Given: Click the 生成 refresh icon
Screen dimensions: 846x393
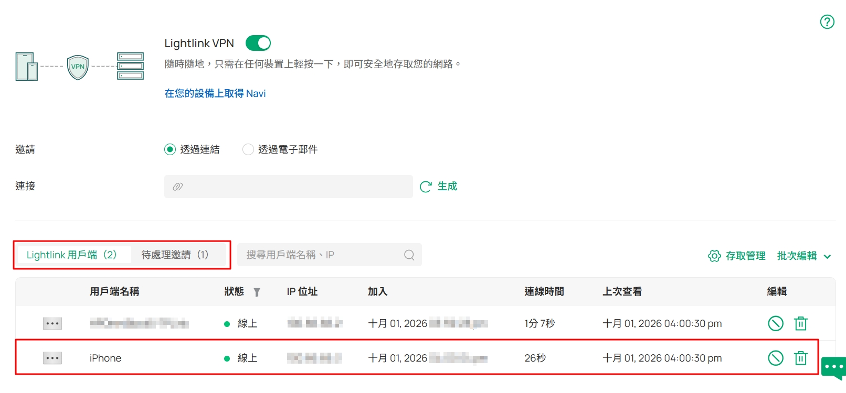Looking at the screenshot, I should pyautogui.click(x=426, y=187).
